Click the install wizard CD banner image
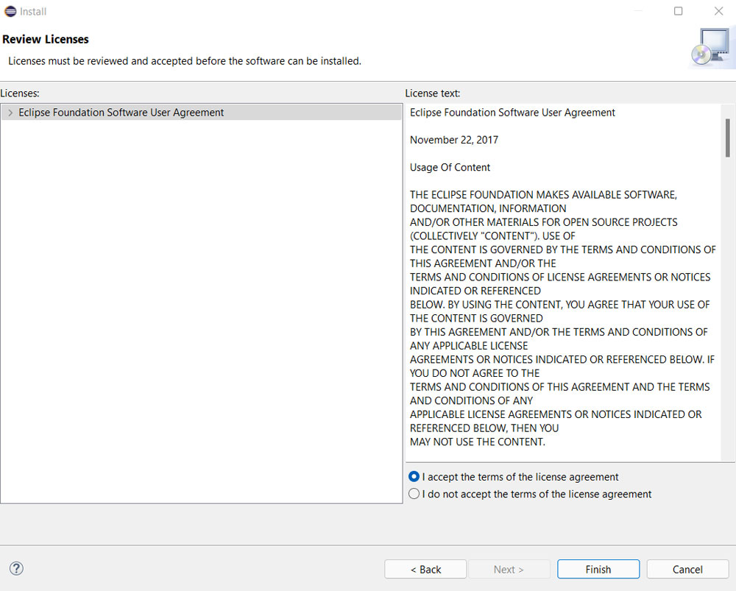The image size is (736, 591). pos(710,47)
